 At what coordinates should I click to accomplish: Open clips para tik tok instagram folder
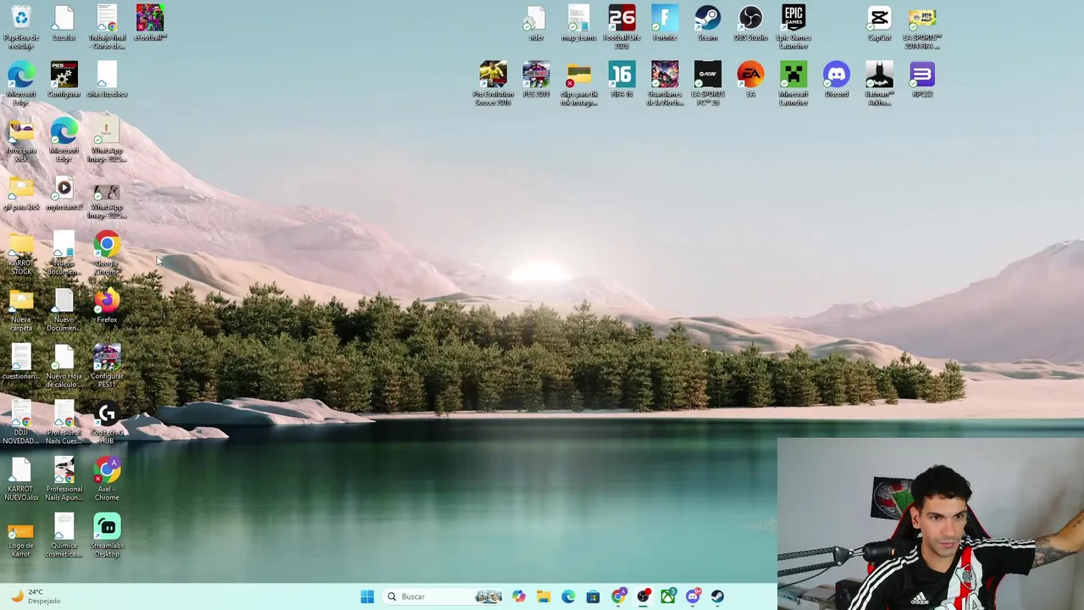(x=579, y=84)
